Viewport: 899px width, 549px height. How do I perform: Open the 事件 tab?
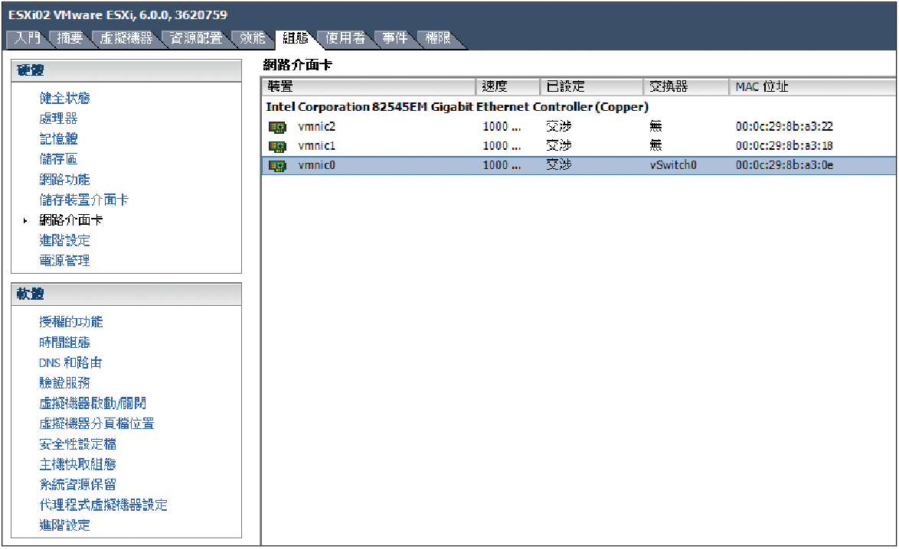395,38
